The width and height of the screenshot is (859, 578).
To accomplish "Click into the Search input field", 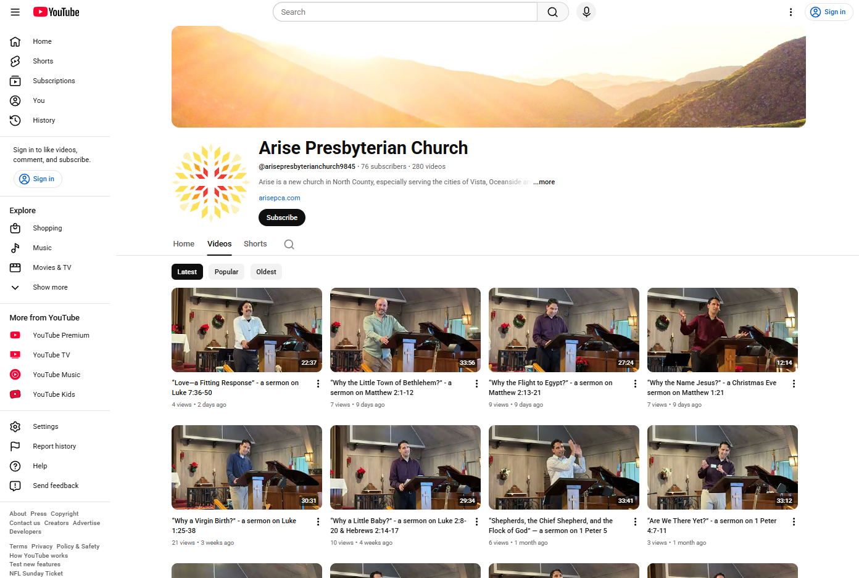I will click(405, 12).
